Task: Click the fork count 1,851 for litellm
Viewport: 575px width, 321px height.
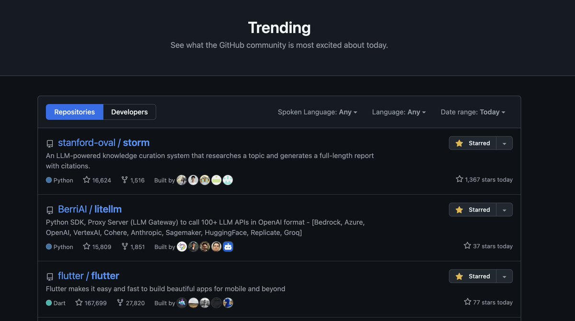Action: coord(133,246)
